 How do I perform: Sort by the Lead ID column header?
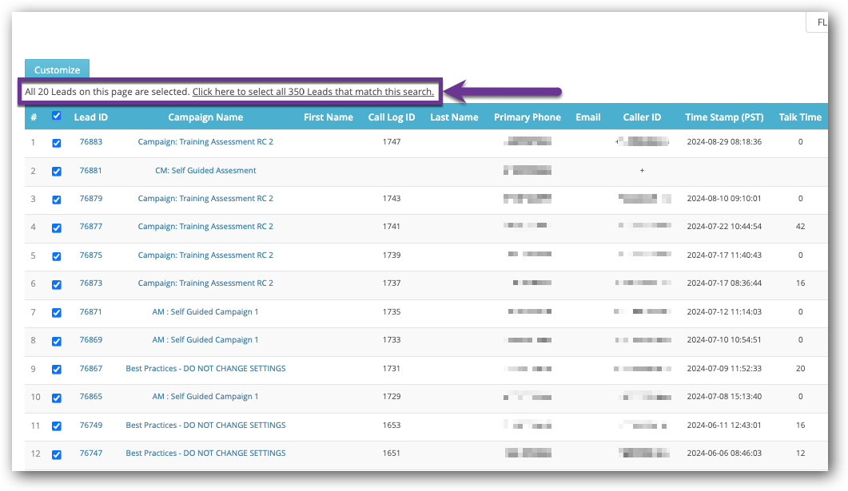point(90,117)
